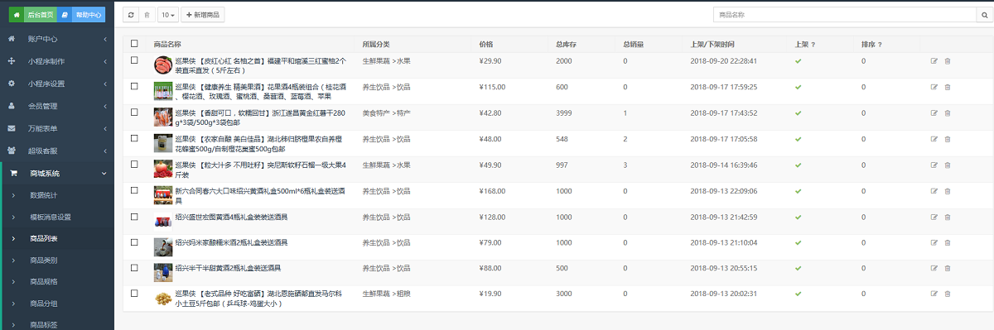994x330 pixels.
Task: Open the 帮助中心 help button
Action: click(81, 15)
